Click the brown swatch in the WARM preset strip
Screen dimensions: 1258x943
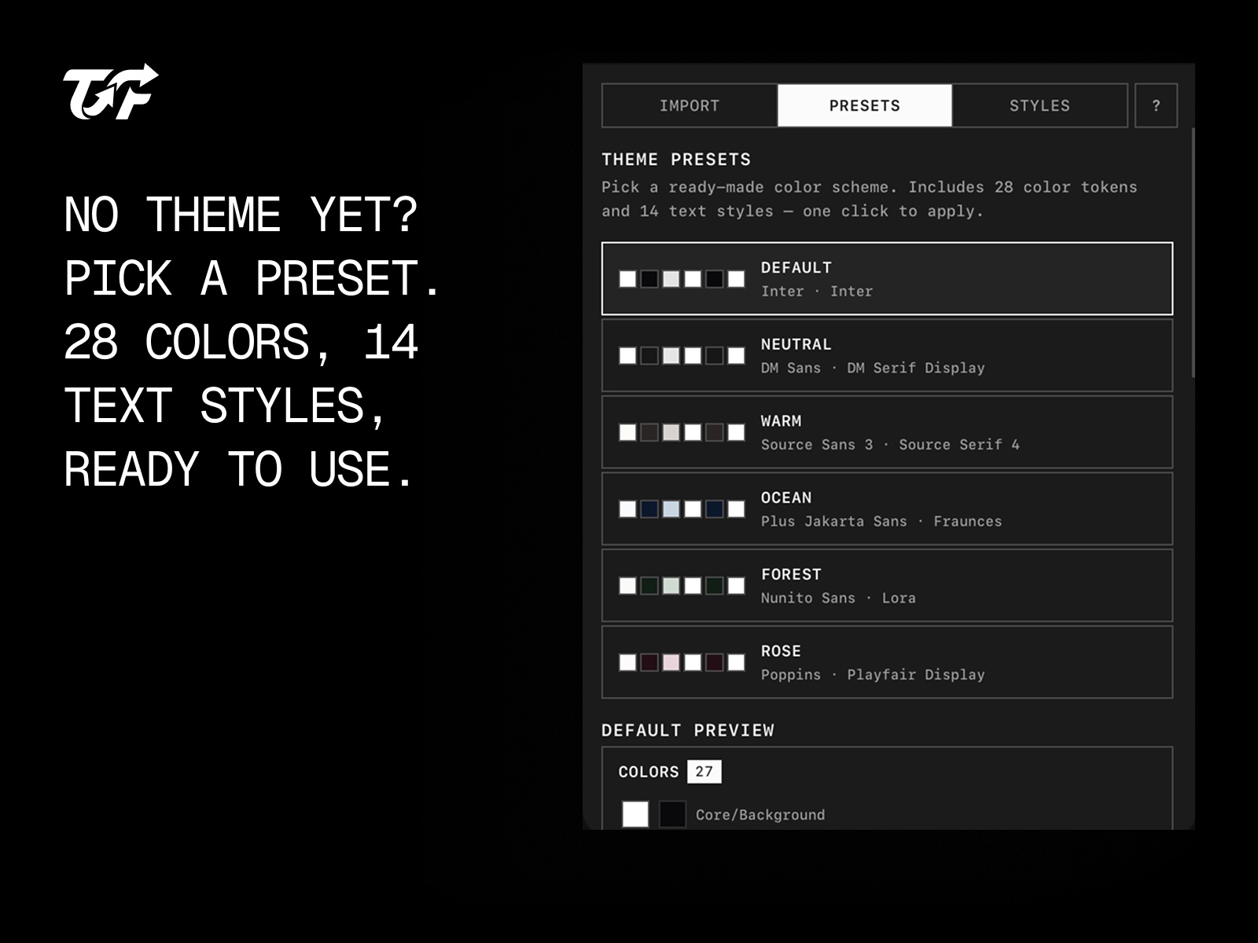click(649, 431)
